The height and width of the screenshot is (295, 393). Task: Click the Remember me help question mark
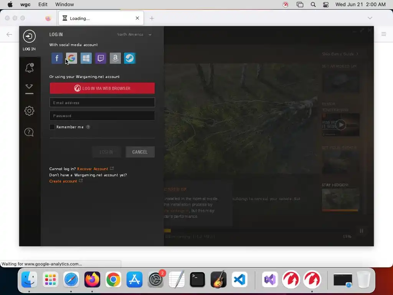point(88,127)
